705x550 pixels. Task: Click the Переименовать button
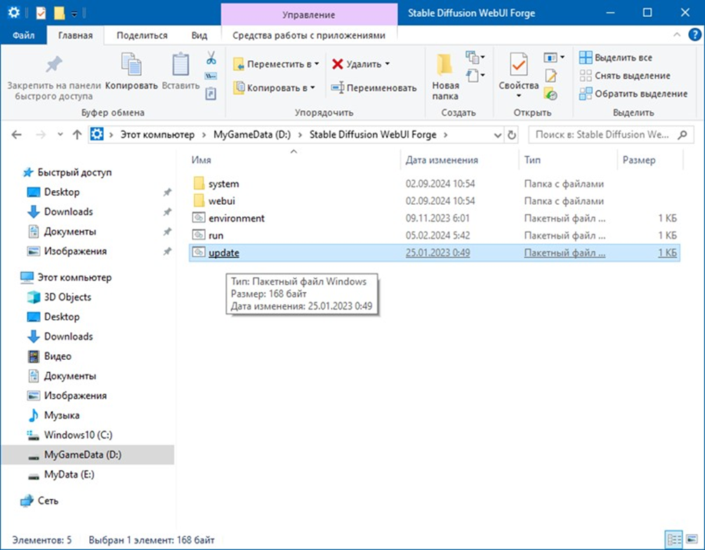click(x=374, y=88)
